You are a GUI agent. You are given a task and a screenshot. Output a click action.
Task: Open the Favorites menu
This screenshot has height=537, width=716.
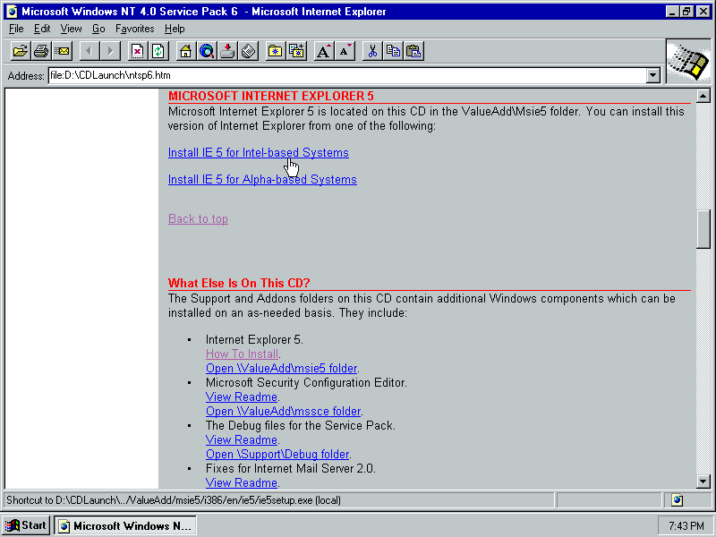tap(134, 29)
